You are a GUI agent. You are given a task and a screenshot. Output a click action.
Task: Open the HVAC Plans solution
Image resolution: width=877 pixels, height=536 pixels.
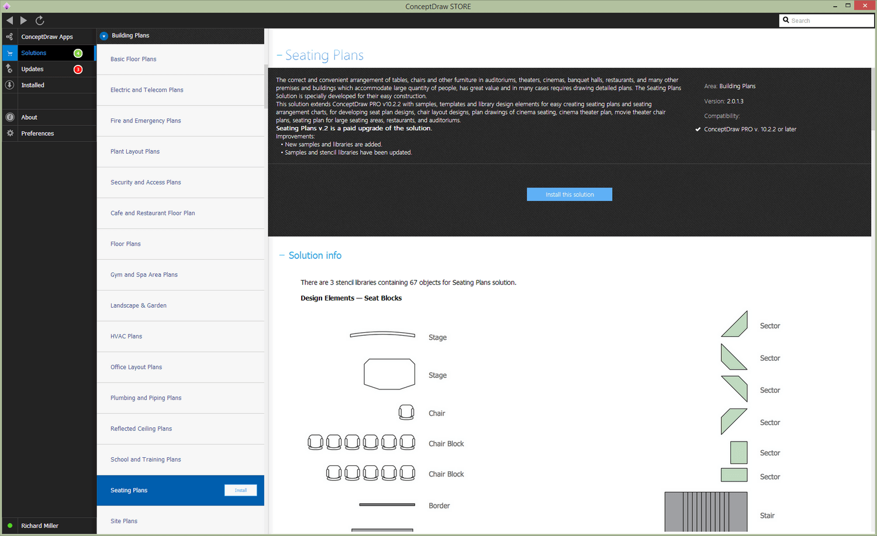(x=126, y=336)
